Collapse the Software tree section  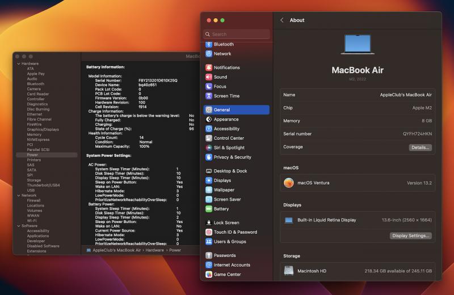pyautogui.click(x=19, y=226)
